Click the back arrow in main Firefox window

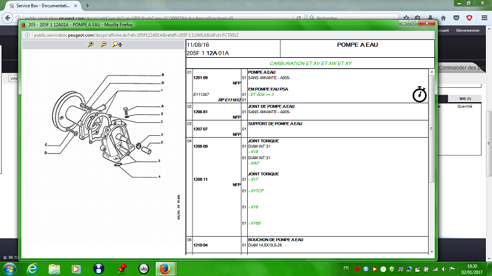[8, 18]
